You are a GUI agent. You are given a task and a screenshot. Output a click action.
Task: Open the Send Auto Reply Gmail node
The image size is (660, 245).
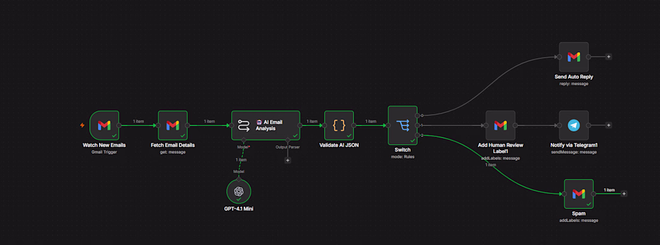coord(574,57)
